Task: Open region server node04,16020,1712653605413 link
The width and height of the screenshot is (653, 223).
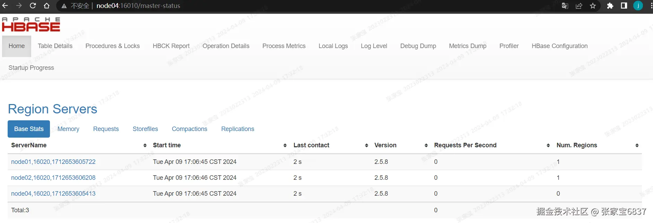Action: pos(53,194)
